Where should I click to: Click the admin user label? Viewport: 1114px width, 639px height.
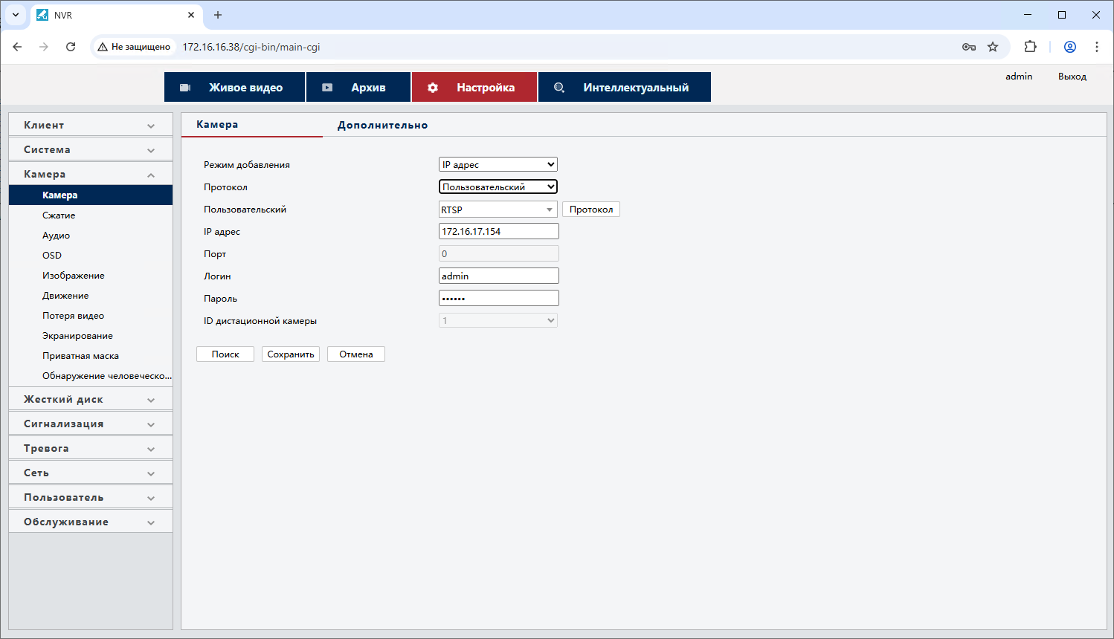pyautogui.click(x=1019, y=77)
